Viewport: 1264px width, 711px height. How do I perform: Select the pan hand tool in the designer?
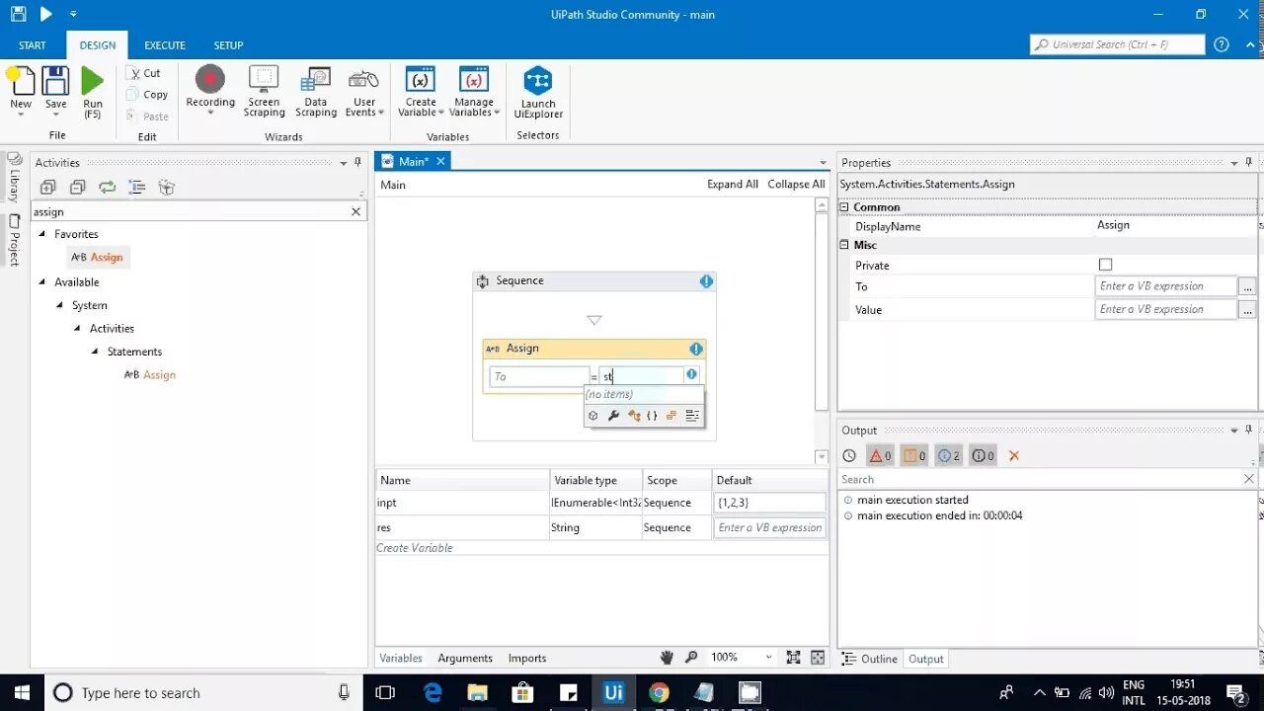pyautogui.click(x=668, y=658)
